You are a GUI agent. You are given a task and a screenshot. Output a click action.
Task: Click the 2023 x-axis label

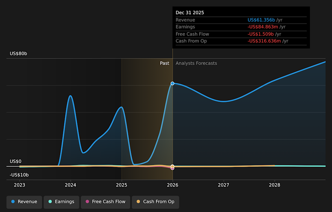(19, 185)
